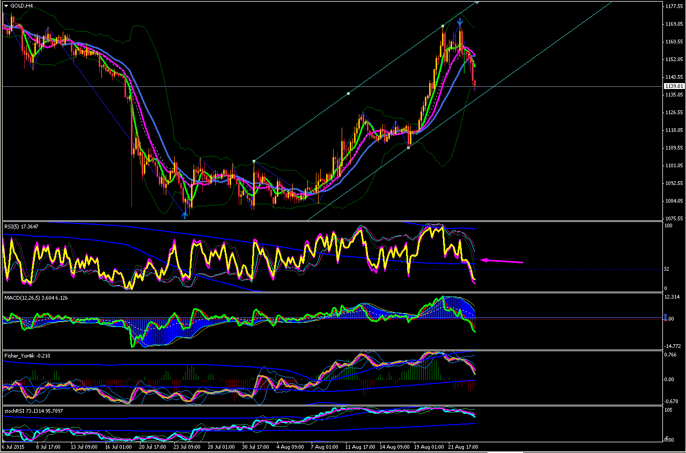Click the 16 Jul 01:00 time label
Screen dimensions: 686x453
[117, 447]
